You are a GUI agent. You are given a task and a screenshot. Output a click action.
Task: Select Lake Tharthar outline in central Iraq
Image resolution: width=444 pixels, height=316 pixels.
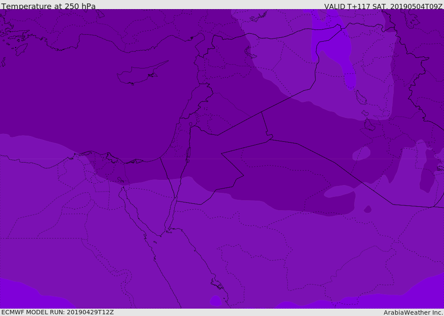tap(361, 98)
